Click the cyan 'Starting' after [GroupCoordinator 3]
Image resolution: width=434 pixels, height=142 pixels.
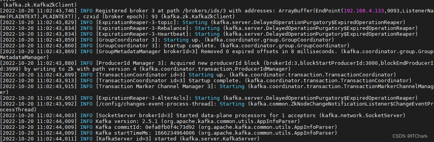176,40
